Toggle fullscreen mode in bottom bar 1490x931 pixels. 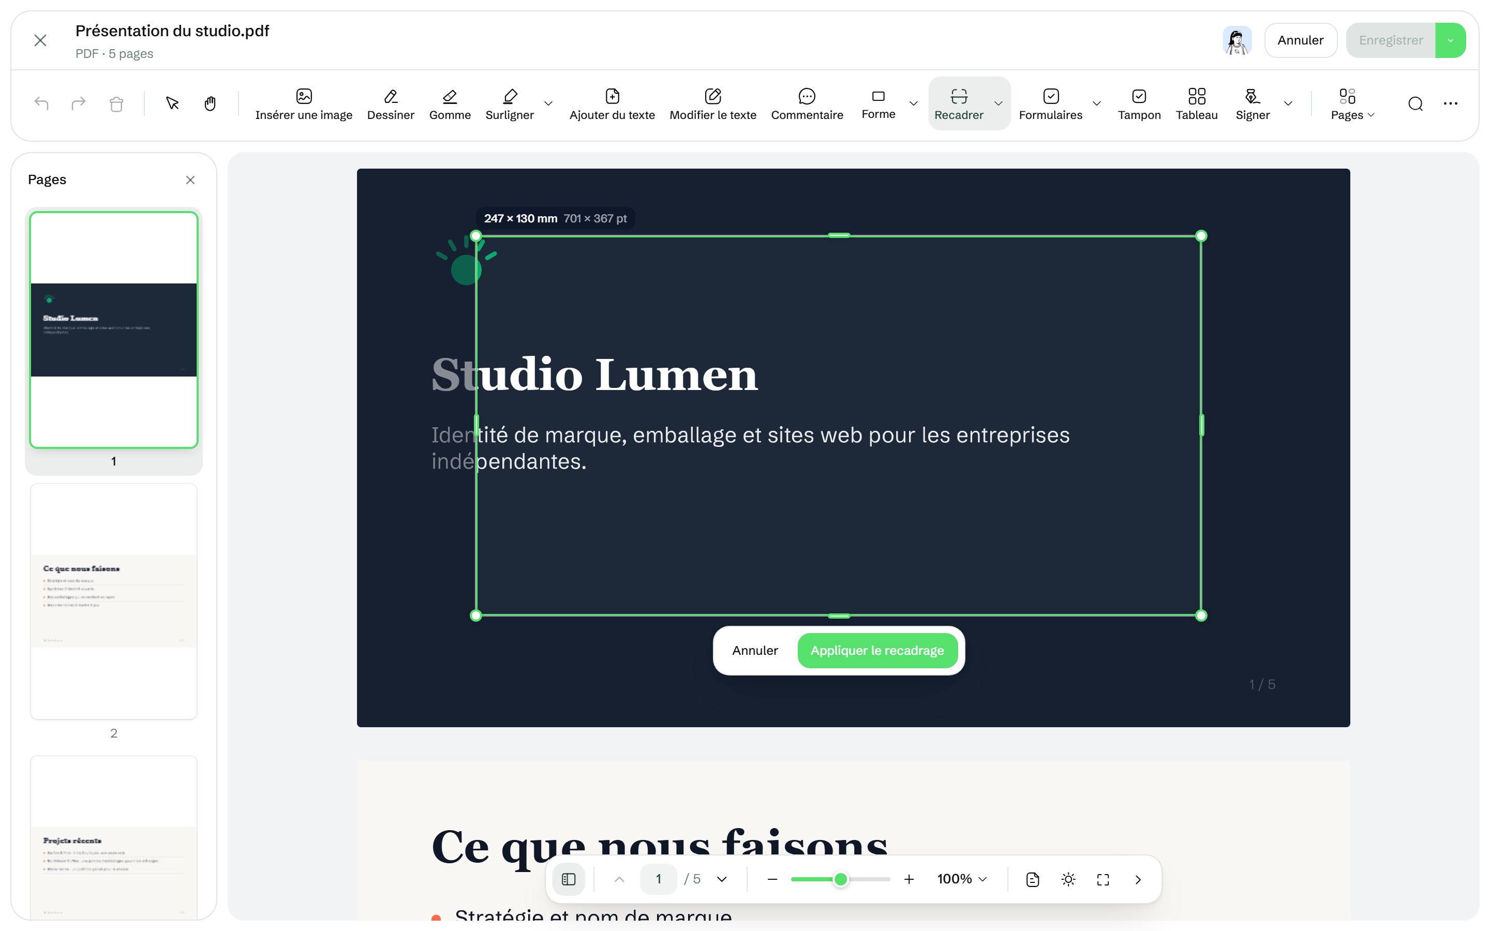point(1102,879)
